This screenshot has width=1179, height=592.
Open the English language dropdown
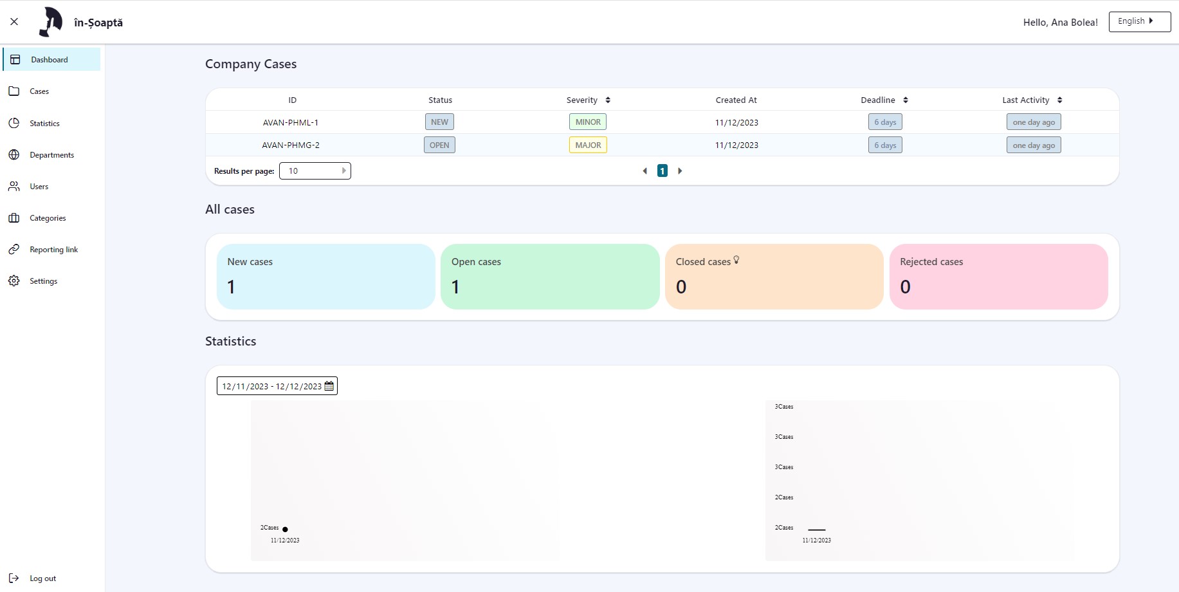[1139, 21]
